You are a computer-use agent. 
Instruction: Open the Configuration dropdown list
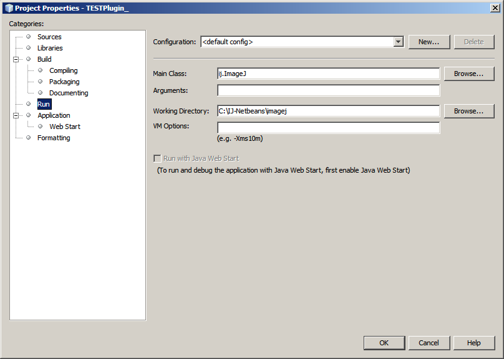click(399, 42)
